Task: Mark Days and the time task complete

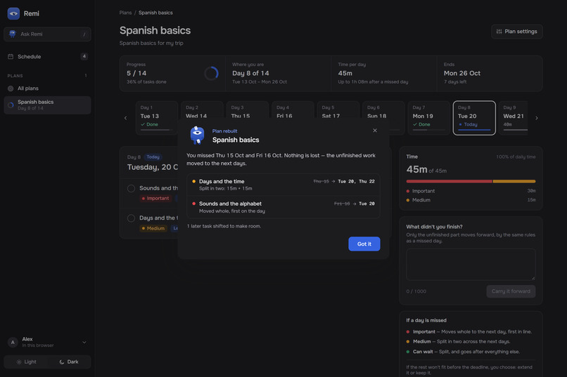Action: [132, 218]
